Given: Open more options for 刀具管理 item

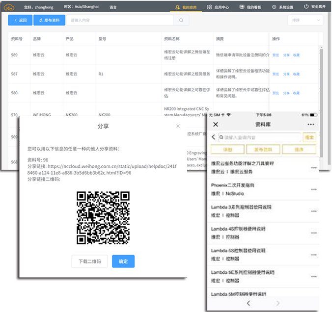Looking at the screenshot, I should pyautogui.click(x=314, y=168).
